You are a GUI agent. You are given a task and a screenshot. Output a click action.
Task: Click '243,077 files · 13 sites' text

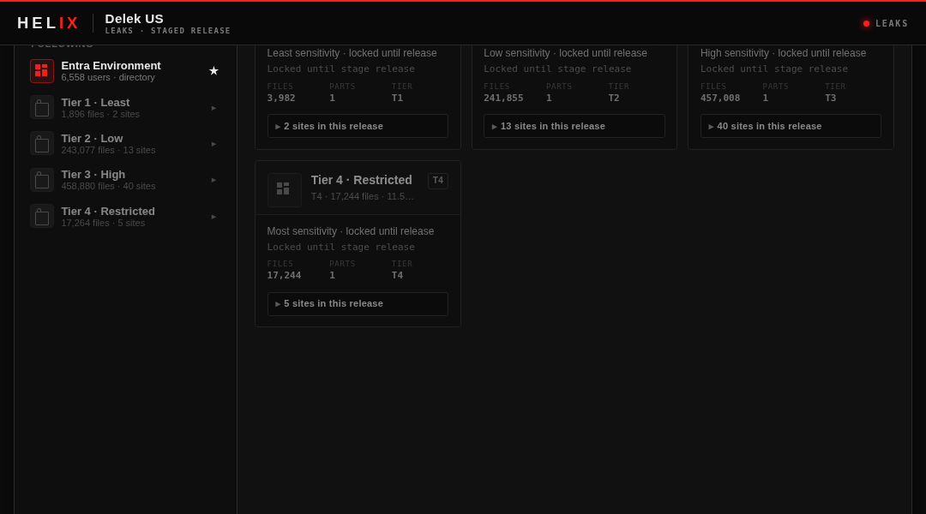click(x=108, y=151)
